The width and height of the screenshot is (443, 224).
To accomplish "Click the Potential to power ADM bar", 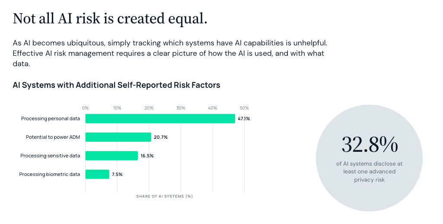I will [x=118, y=137].
